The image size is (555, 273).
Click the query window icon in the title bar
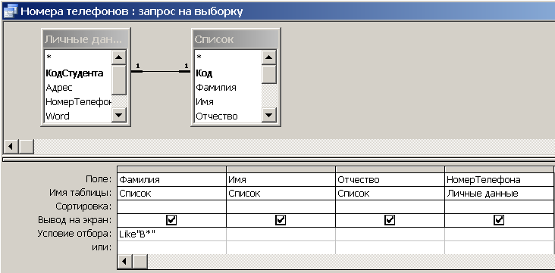10,11
